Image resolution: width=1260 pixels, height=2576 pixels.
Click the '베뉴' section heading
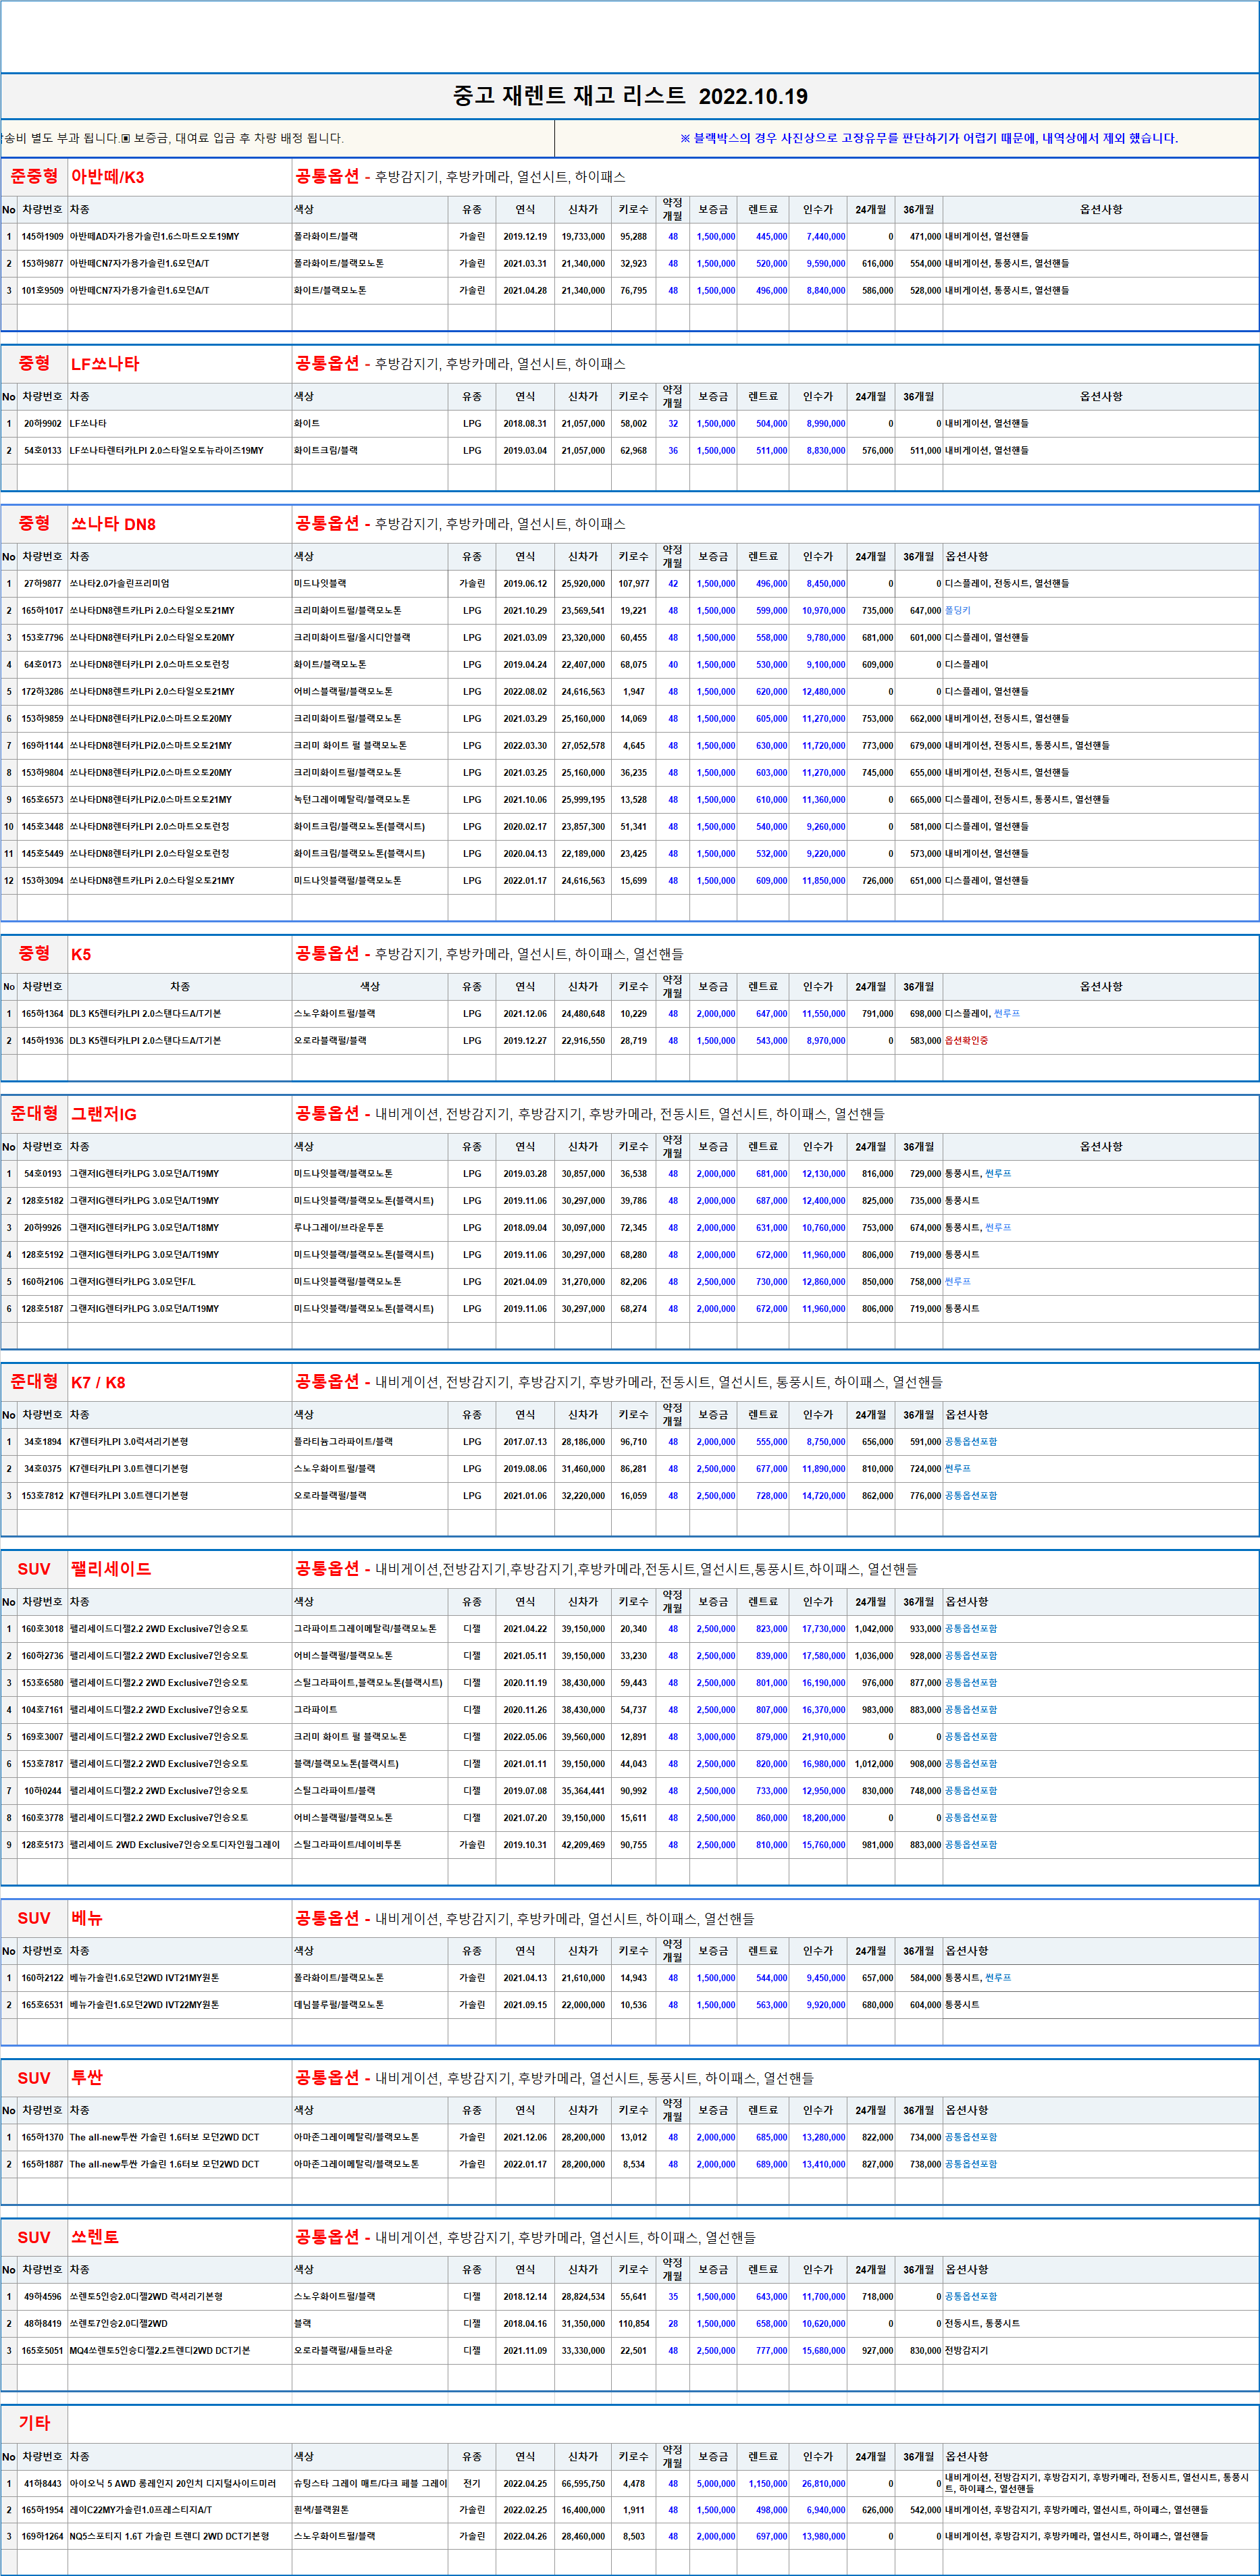[x=87, y=1918]
